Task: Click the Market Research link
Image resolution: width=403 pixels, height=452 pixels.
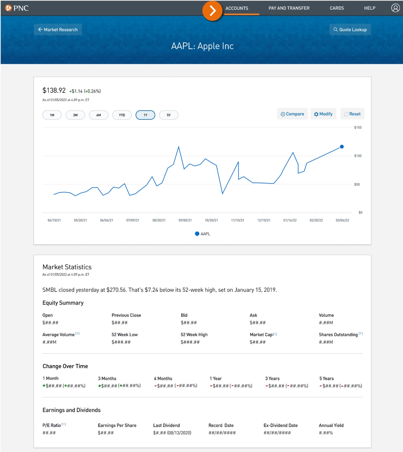Action: 60,29
